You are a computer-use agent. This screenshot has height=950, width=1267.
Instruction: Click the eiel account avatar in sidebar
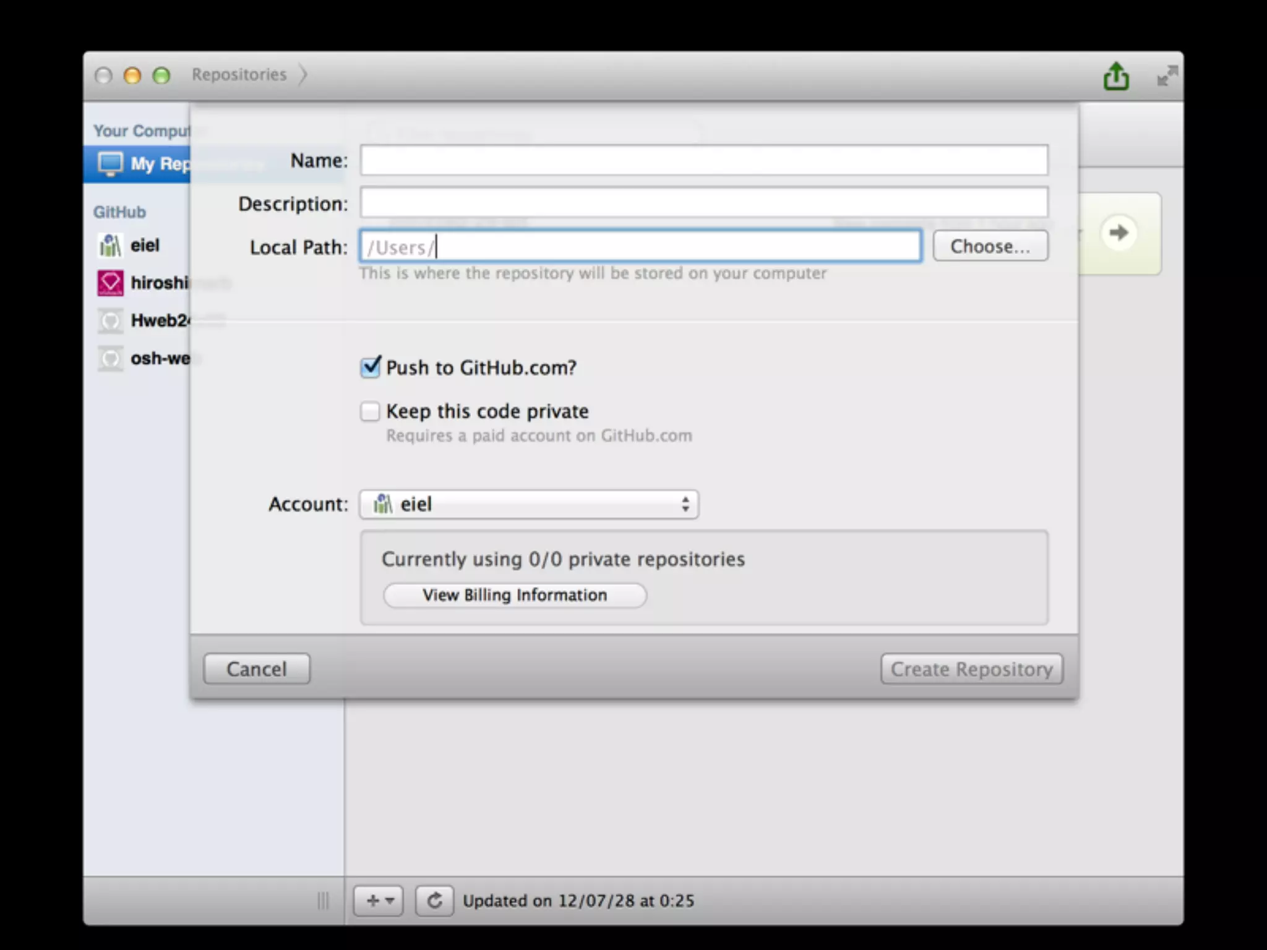click(110, 246)
